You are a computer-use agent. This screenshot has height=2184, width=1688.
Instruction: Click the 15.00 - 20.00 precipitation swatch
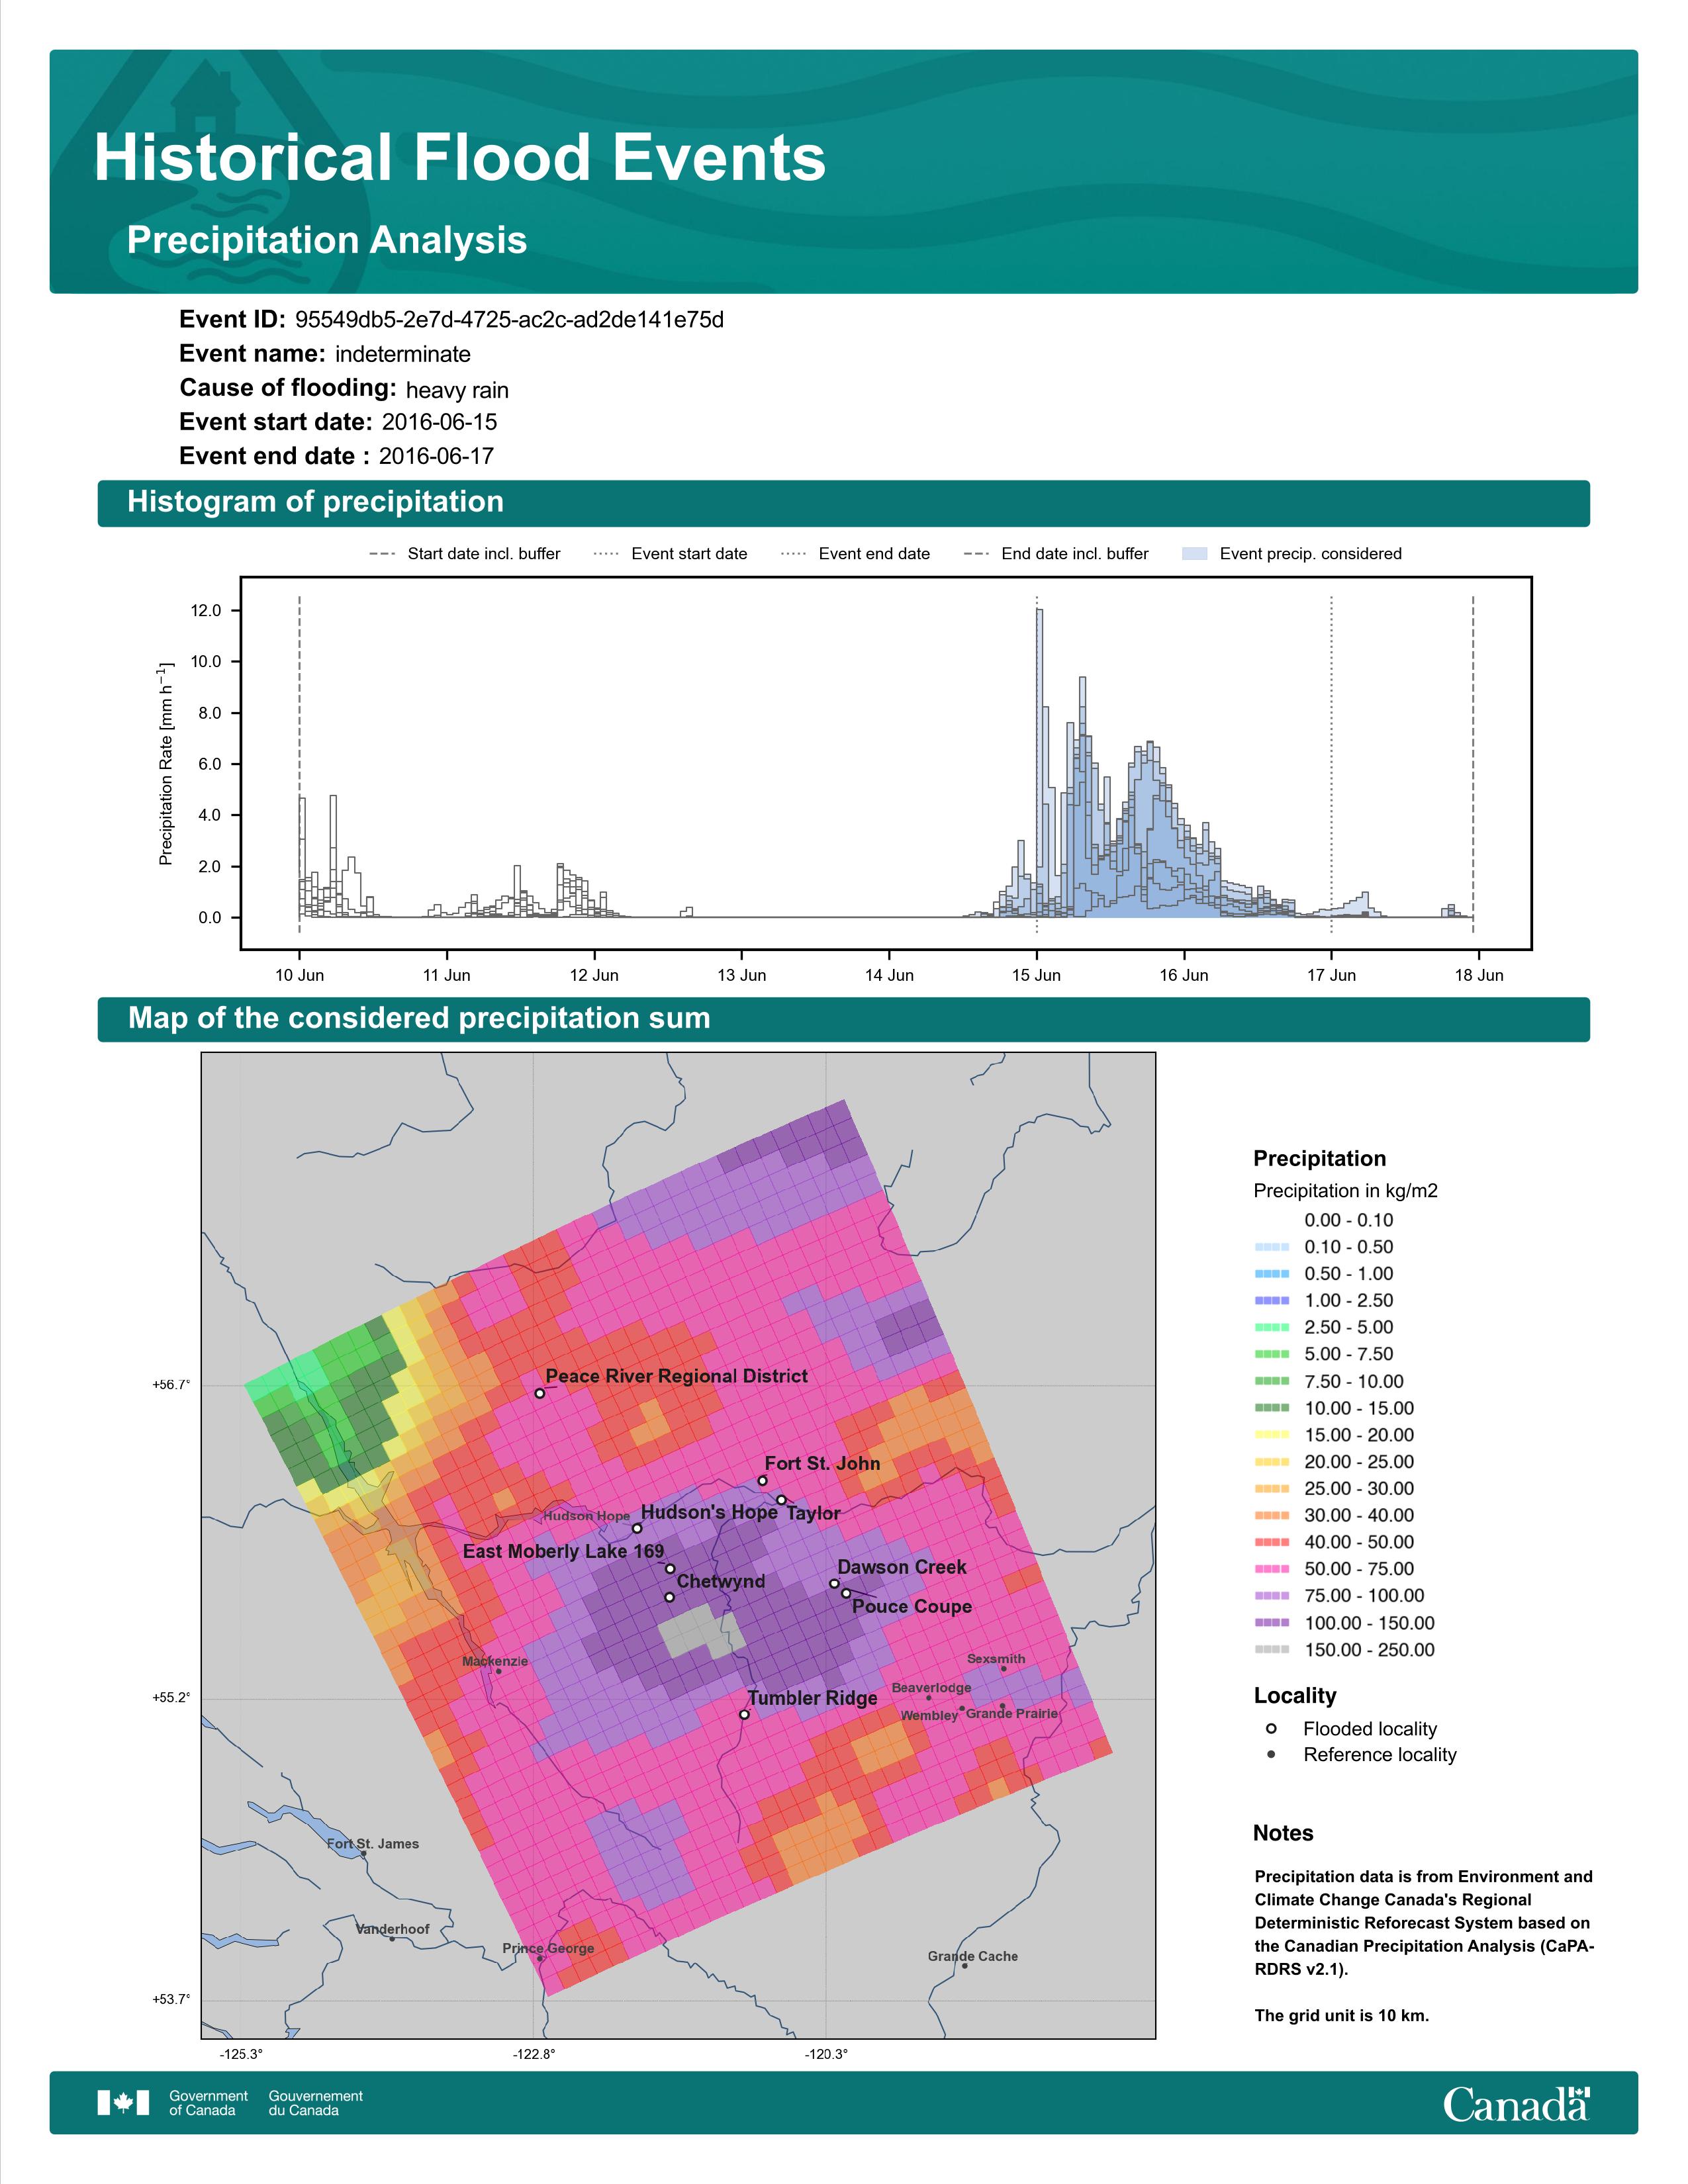coord(1271,1435)
